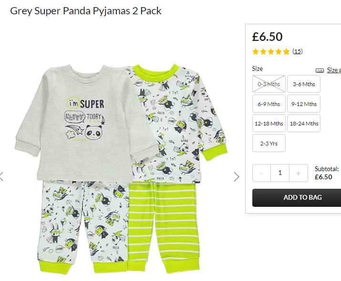This screenshot has height=281, width=341.
Task: Click the five-star rating icons
Action: point(271,52)
